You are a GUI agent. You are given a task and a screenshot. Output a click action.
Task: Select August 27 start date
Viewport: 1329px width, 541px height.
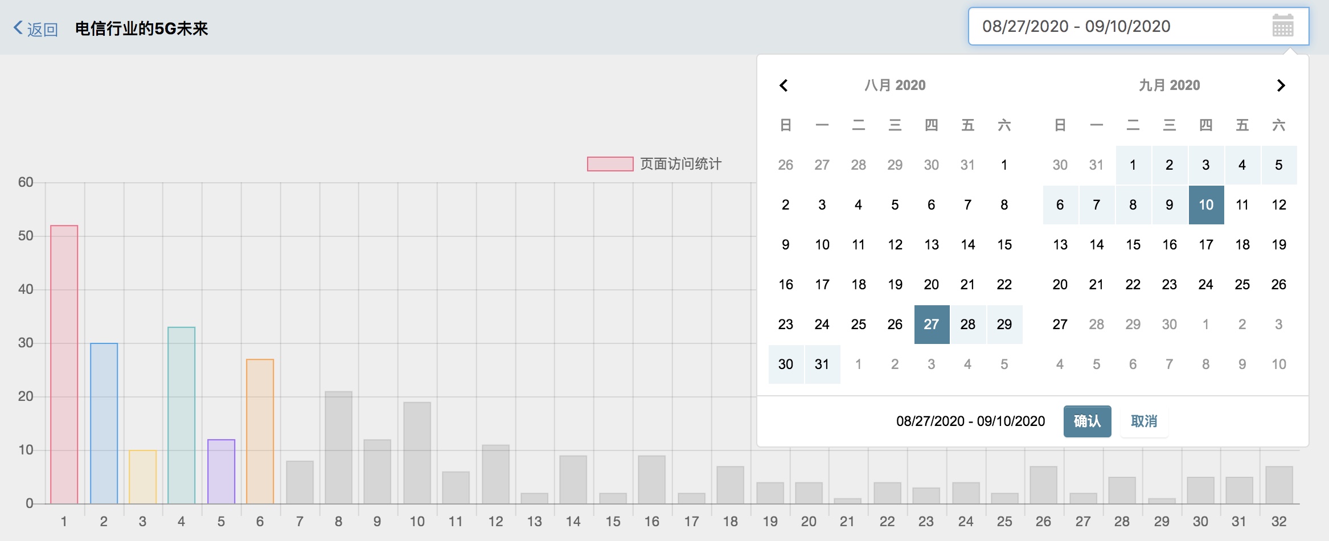click(932, 325)
